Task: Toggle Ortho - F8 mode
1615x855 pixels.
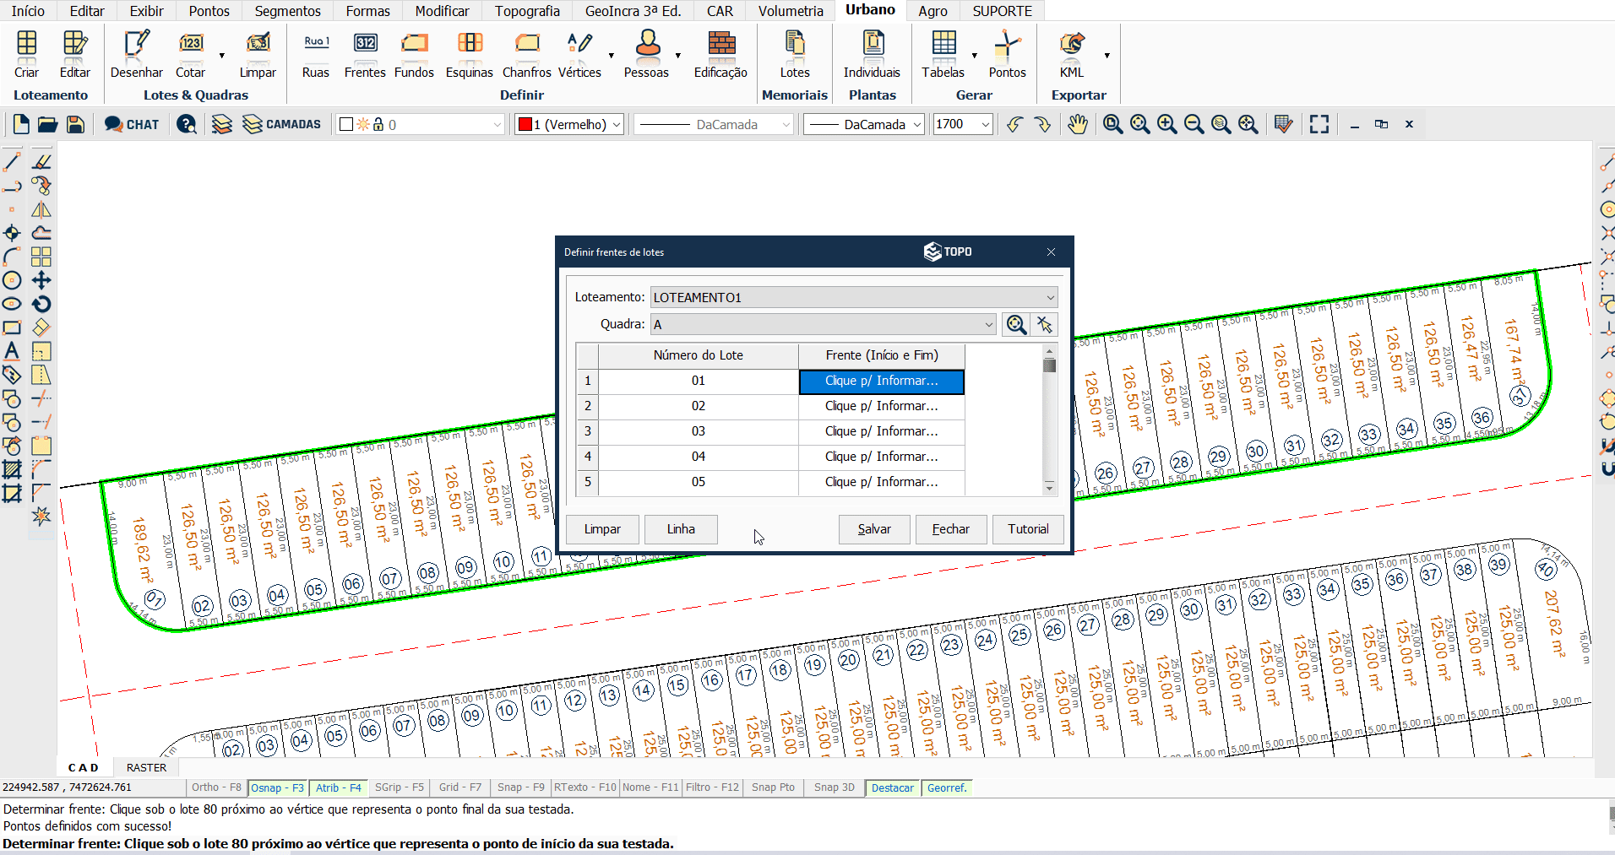Action: click(216, 787)
